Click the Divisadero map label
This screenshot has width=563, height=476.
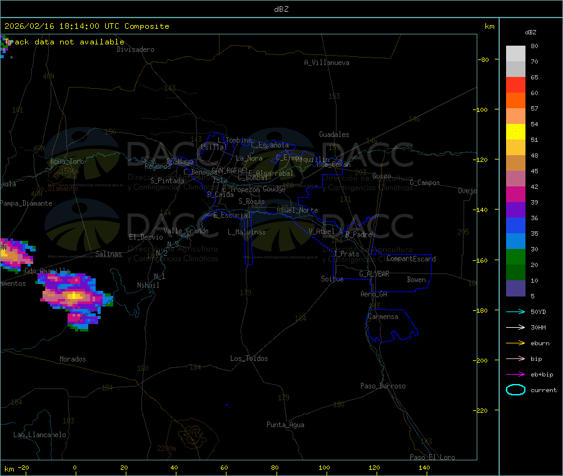(135, 49)
